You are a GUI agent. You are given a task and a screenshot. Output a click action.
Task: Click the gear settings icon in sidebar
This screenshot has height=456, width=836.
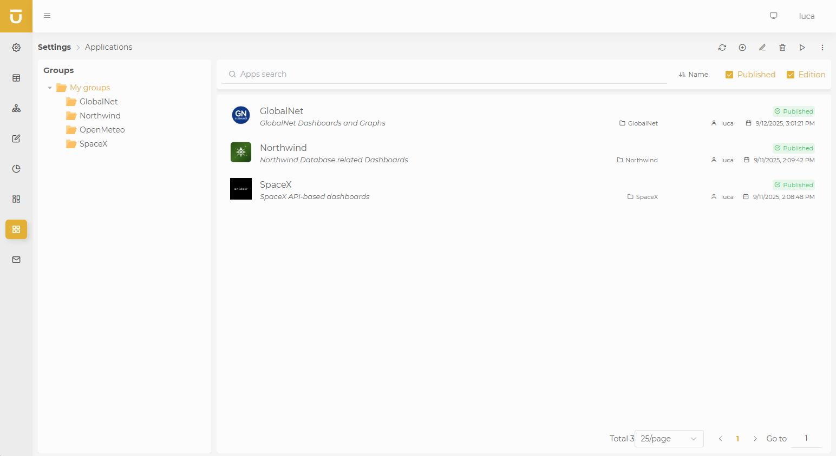pyautogui.click(x=16, y=48)
